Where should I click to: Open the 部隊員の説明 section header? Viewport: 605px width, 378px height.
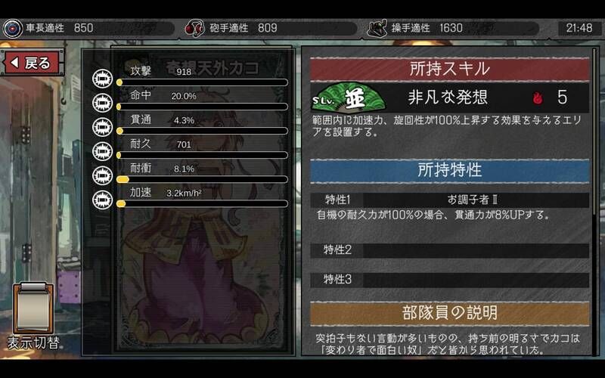coord(449,313)
